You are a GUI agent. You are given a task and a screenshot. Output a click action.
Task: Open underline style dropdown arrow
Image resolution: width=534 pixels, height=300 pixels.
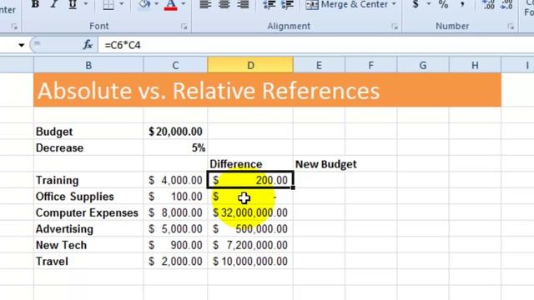pos(86,4)
